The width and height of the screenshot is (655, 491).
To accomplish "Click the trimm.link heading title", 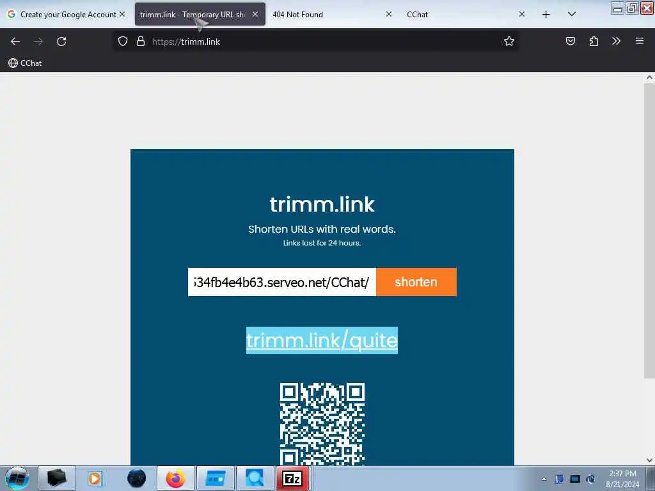I will click(x=322, y=204).
